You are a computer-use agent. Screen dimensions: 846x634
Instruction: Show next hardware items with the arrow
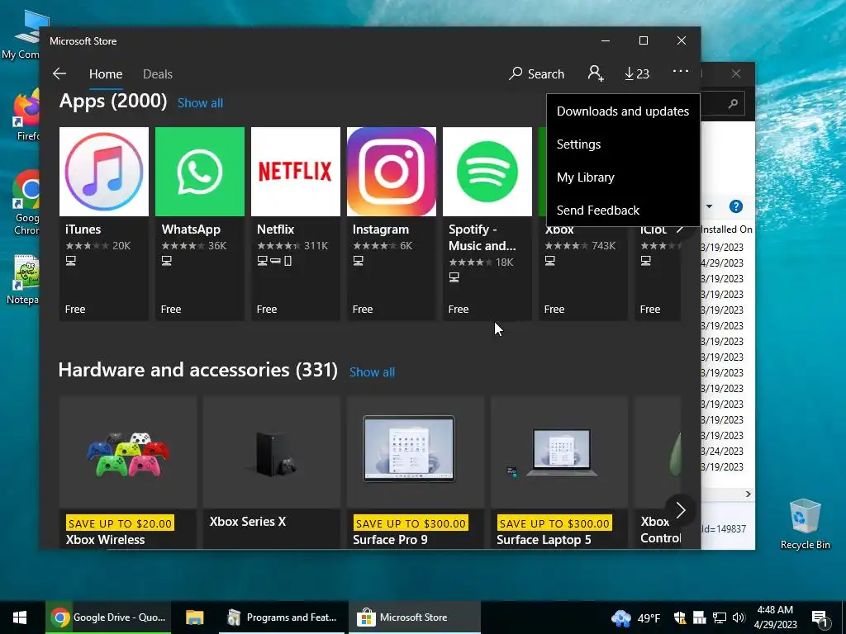681,510
